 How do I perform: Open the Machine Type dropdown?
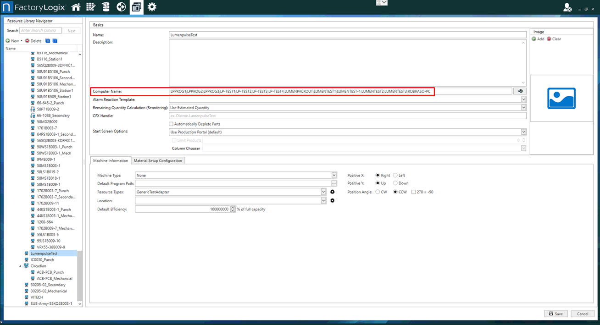coord(334,176)
